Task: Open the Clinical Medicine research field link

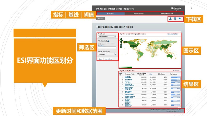Action: 128,77
